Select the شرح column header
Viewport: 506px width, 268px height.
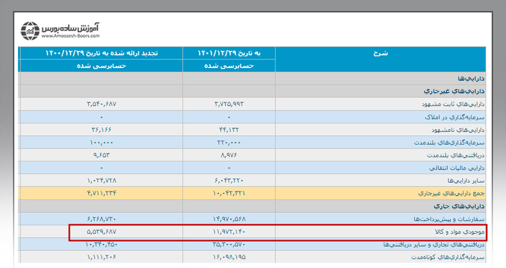tap(380, 53)
